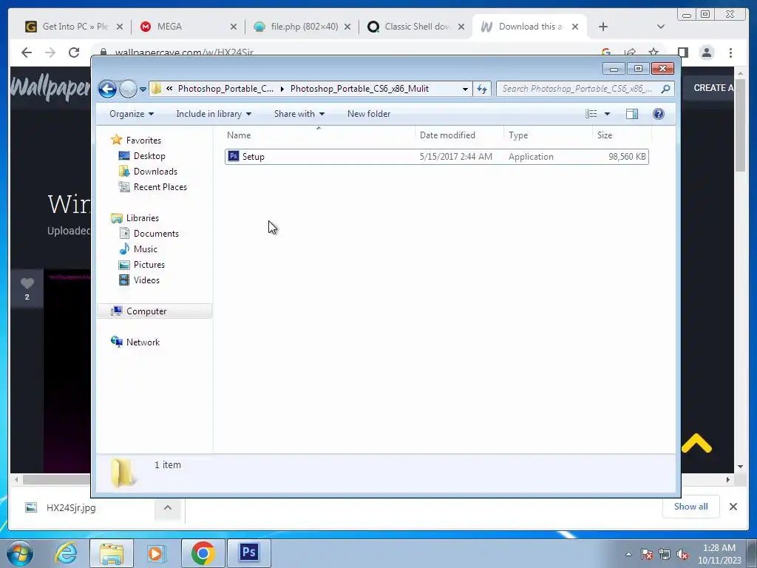Open the Share with menu
Viewport: 757px width, 568px height.
coord(299,114)
